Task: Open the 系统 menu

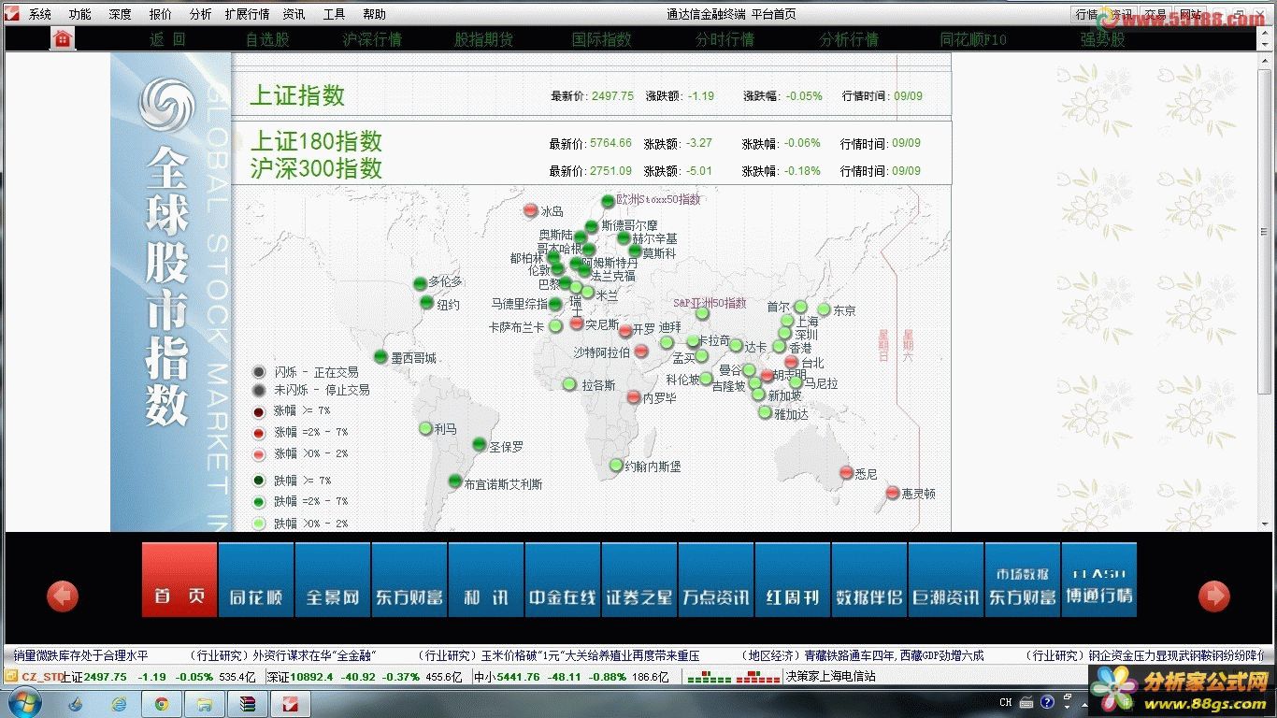Action: pyautogui.click(x=40, y=14)
